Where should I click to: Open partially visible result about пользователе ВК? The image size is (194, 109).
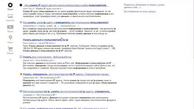(65, 108)
